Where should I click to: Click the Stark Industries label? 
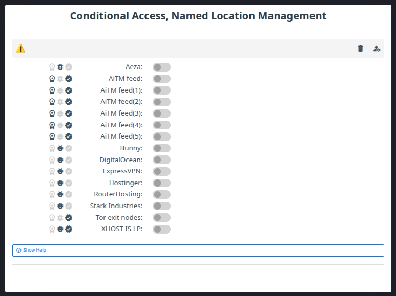pyautogui.click(x=116, y=206)
